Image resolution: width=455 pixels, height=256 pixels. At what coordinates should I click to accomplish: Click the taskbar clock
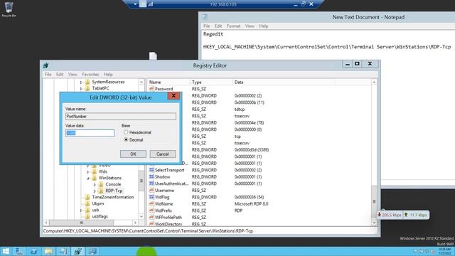click(x=444, y=251)
